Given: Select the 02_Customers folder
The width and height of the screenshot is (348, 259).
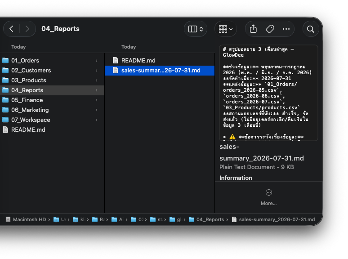Looking at the screenshot, I should pyautogui.click(x=52, y=70).
